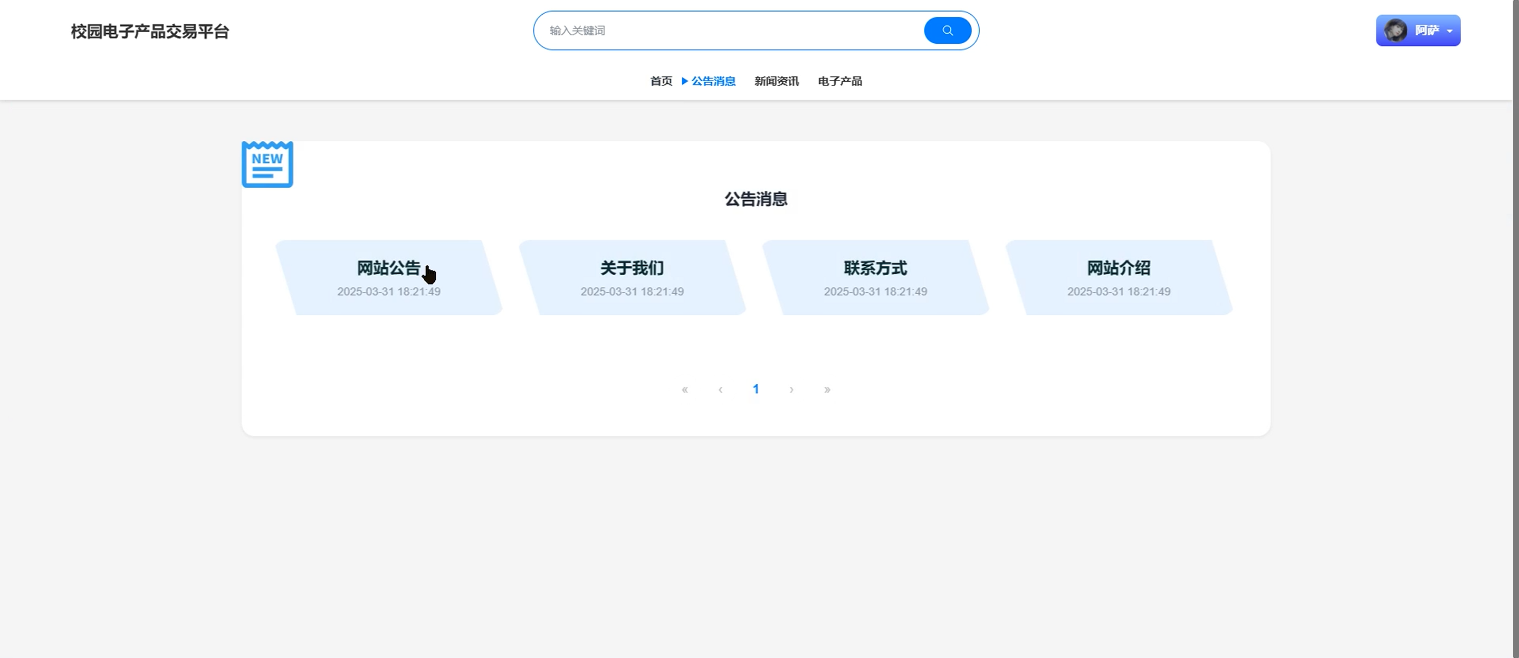Click the 校园电子产品交易平台 site title
1519x658 pixels.
coord(150,31)
